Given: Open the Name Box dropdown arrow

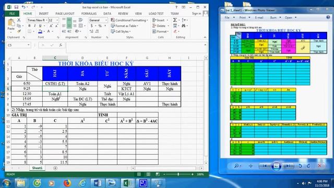Looking at the screenshot, I should pos(28,45).
